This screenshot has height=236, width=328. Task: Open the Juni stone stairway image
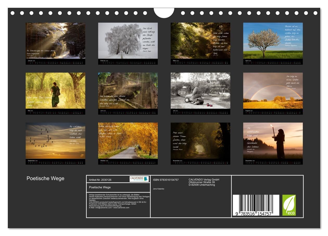pos(128,91)
